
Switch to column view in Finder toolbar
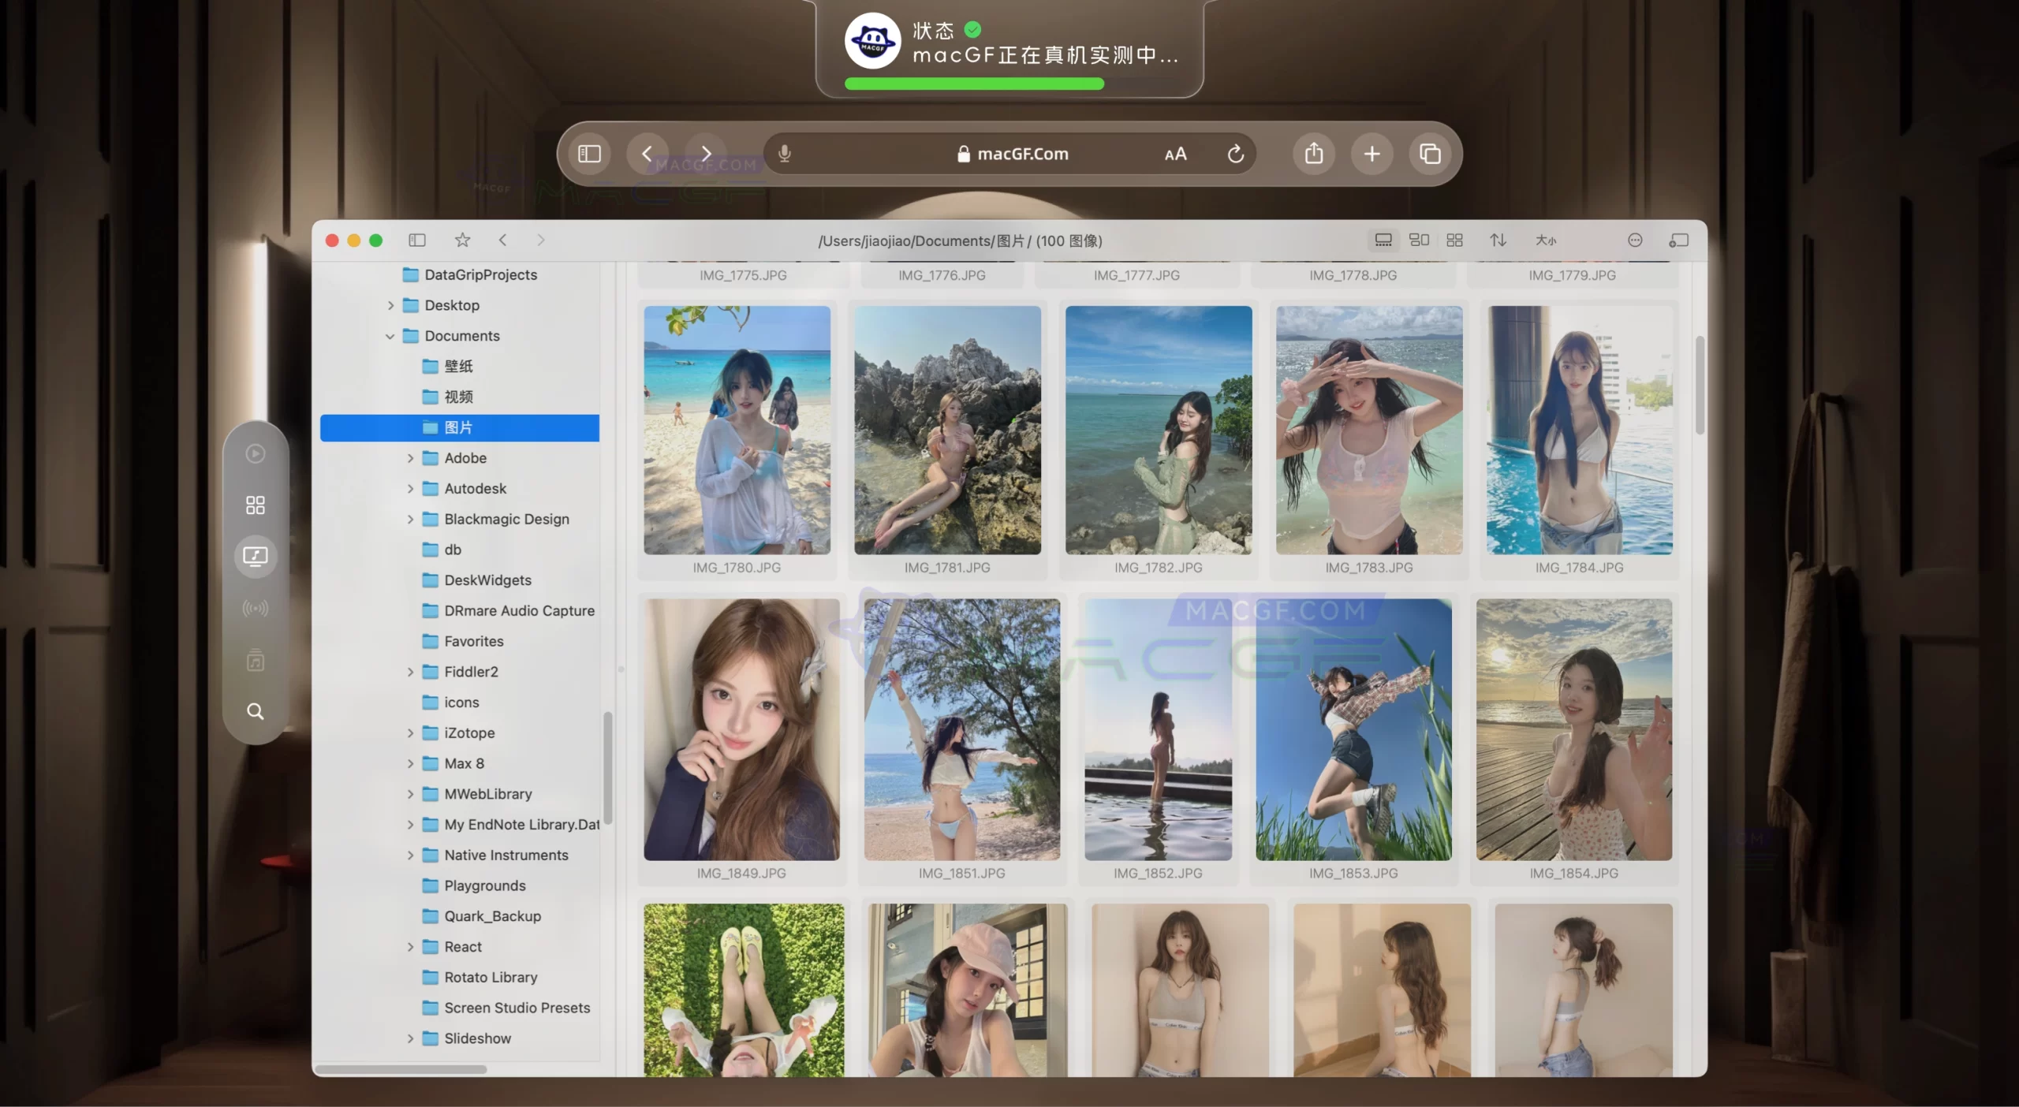[x=1419, y=240]
